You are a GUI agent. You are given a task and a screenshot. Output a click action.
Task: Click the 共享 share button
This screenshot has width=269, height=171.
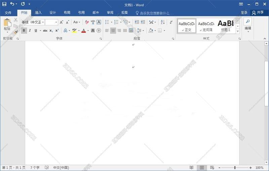[x=258, y=13]
